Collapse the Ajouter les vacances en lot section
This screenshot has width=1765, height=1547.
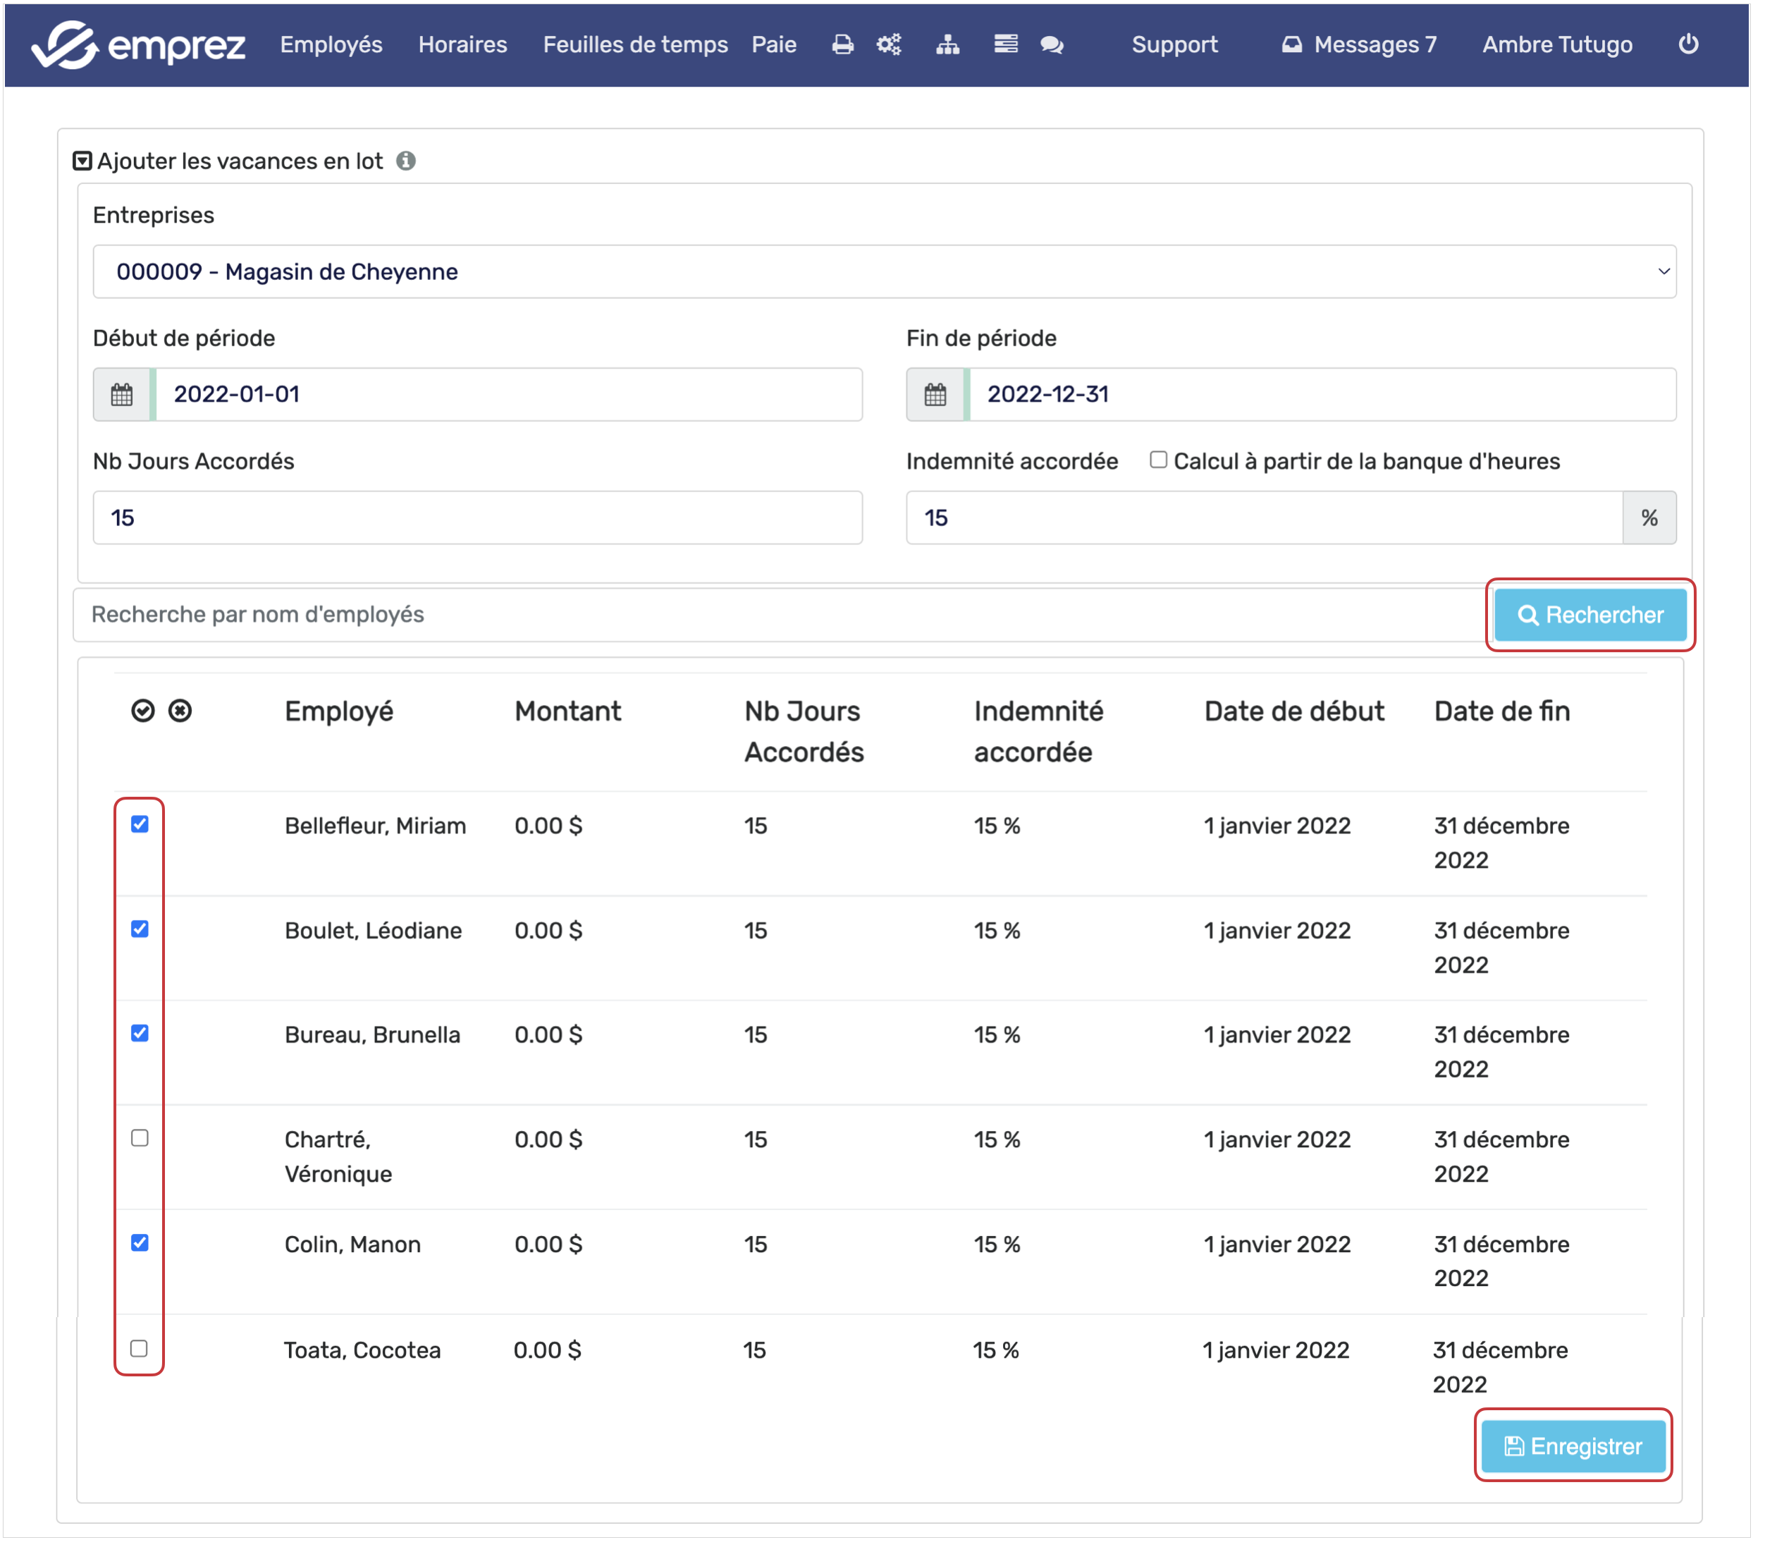(x=82, y=161)
